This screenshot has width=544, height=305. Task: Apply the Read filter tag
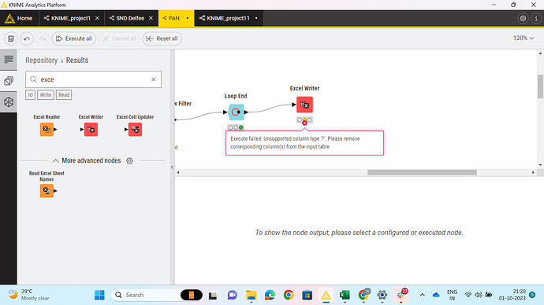click(x=64, y=95)
